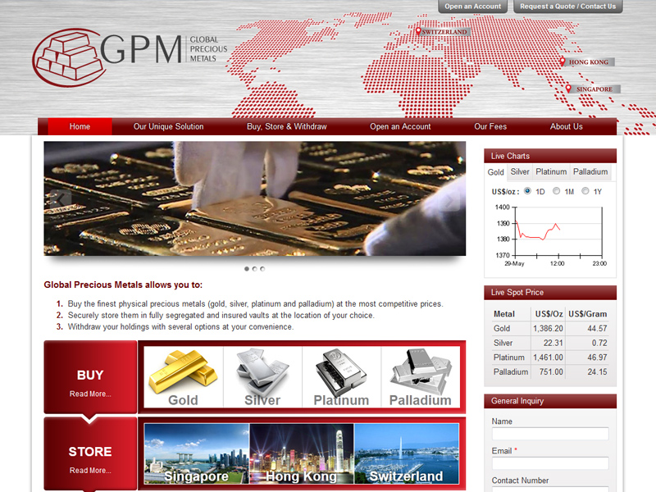
Task: Choose the Gold bars product tile
Action: [183, 376]
